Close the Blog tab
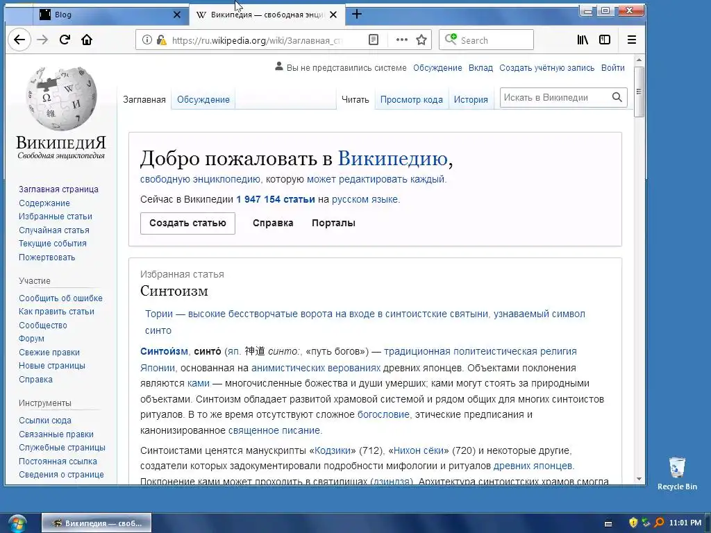This screenshot has height=533, width=711. pos(177,15)
